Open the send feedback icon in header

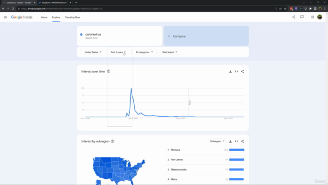302,17
